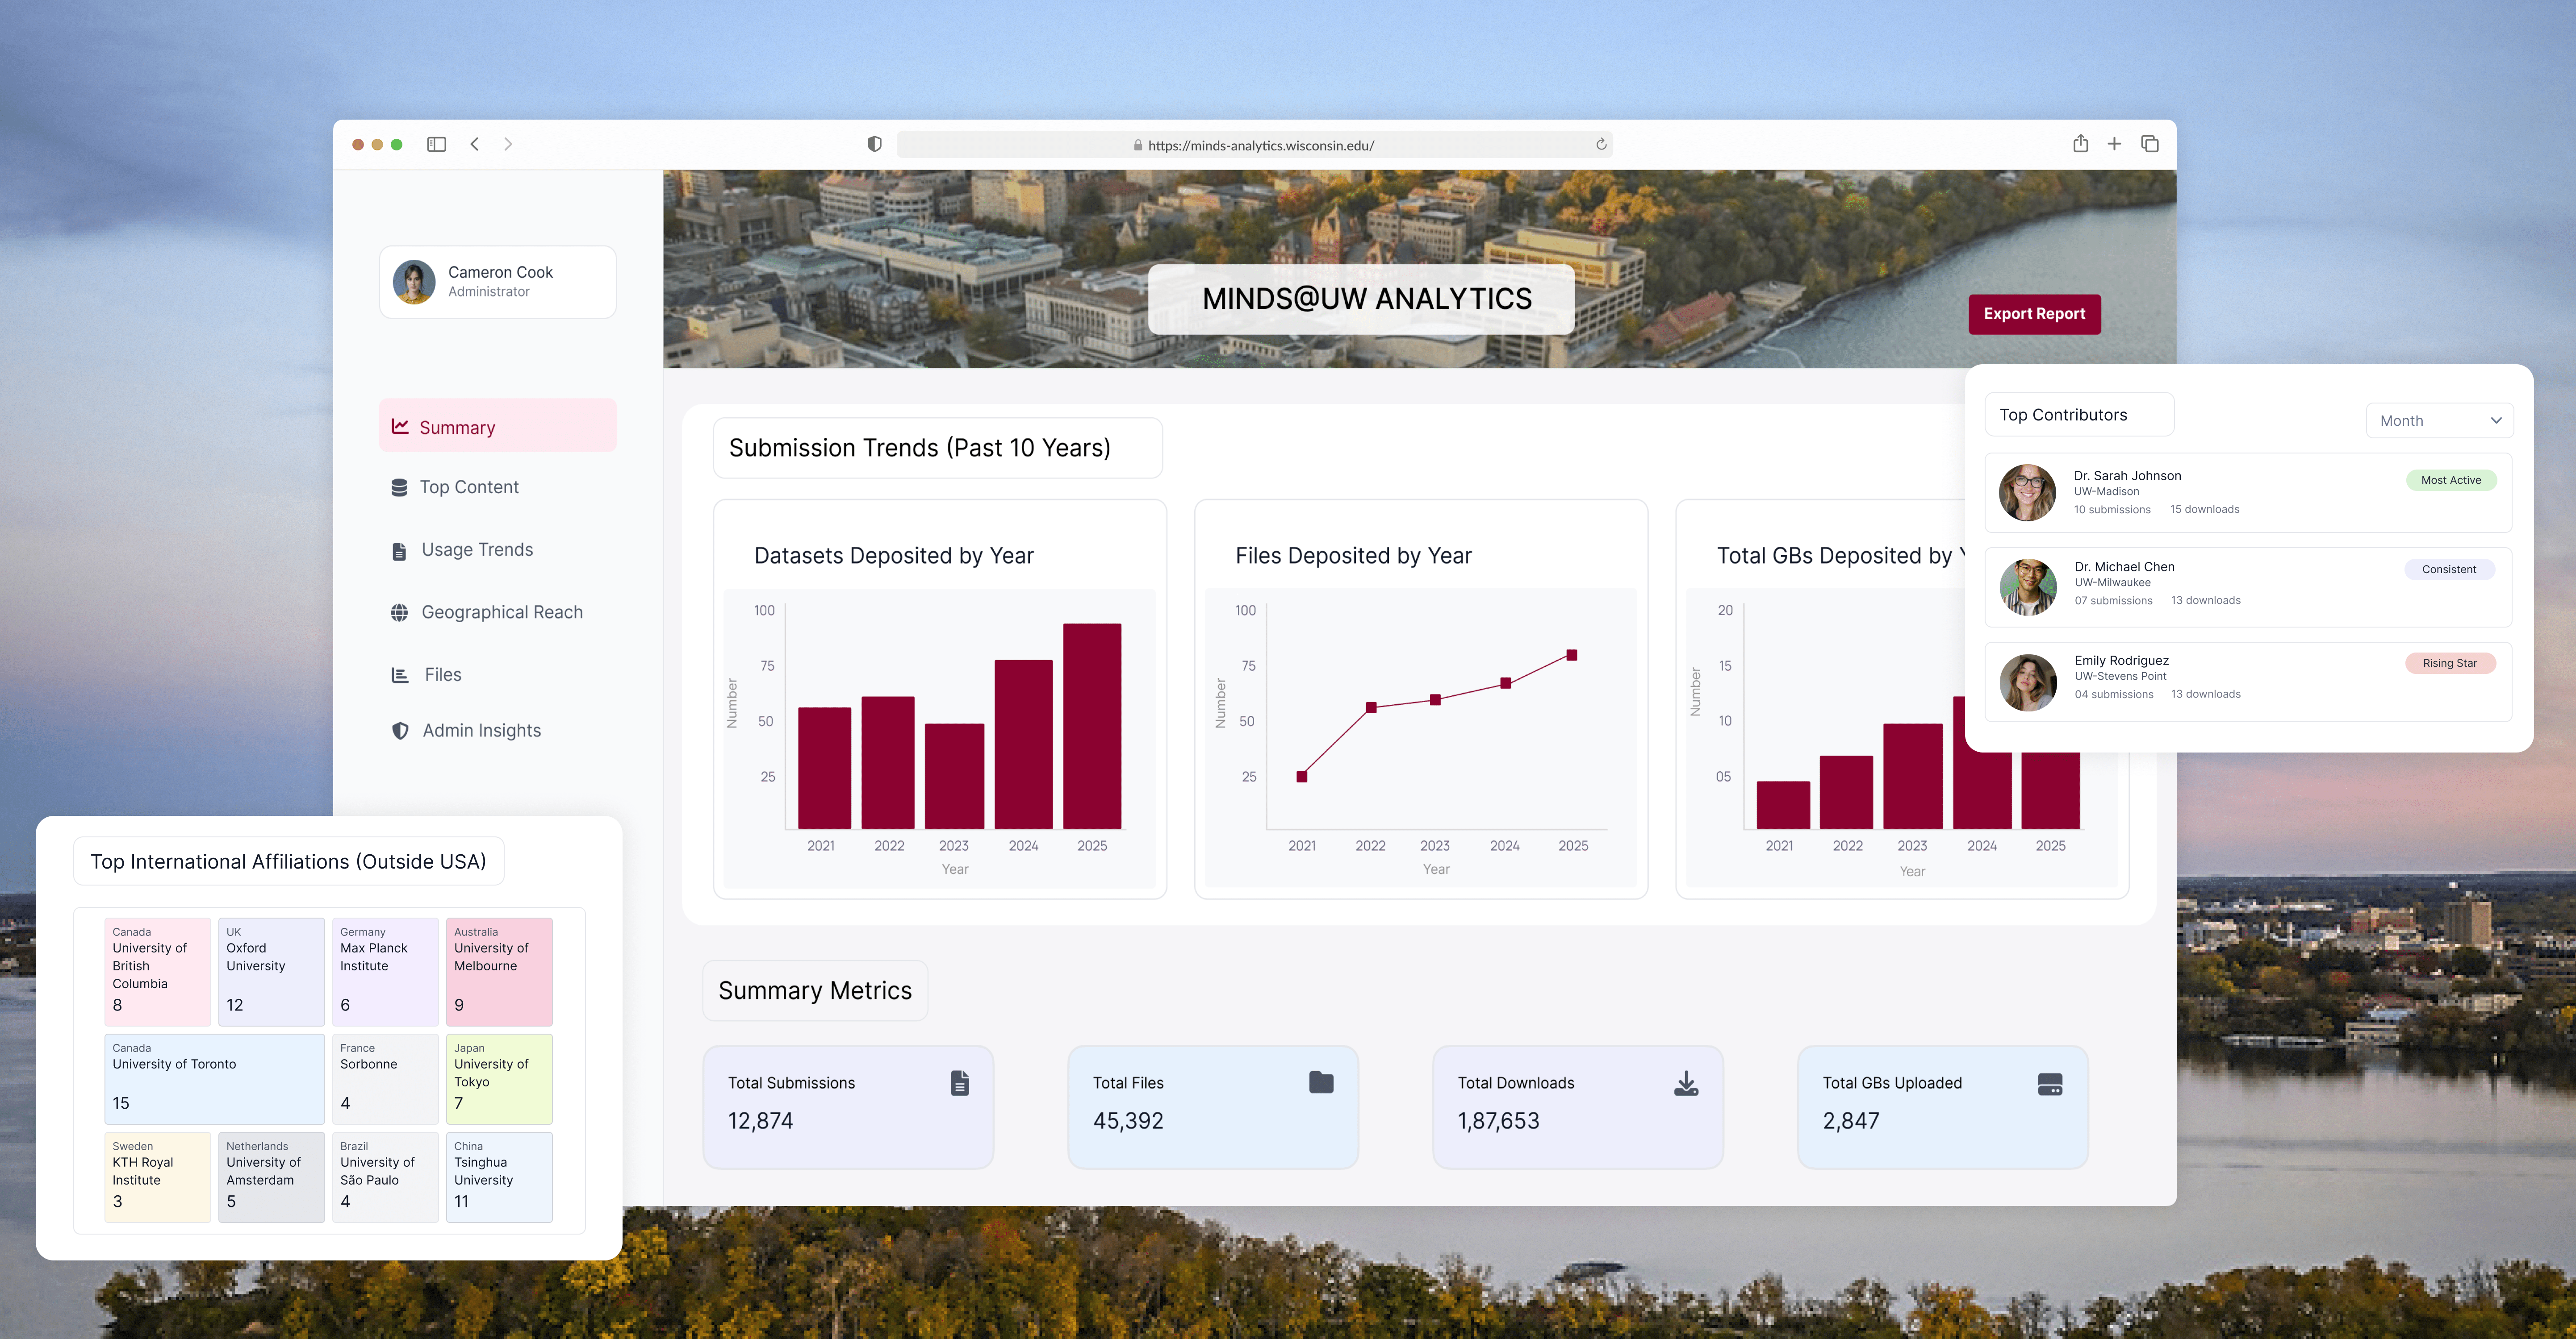Image resolution: width=2576 pixels, height=1339 pixels.
Task: Click the Total Downloads download icon
Action: (x=1686, y=1083)
